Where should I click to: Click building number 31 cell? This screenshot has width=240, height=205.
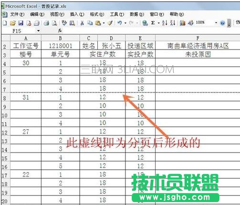26,97
